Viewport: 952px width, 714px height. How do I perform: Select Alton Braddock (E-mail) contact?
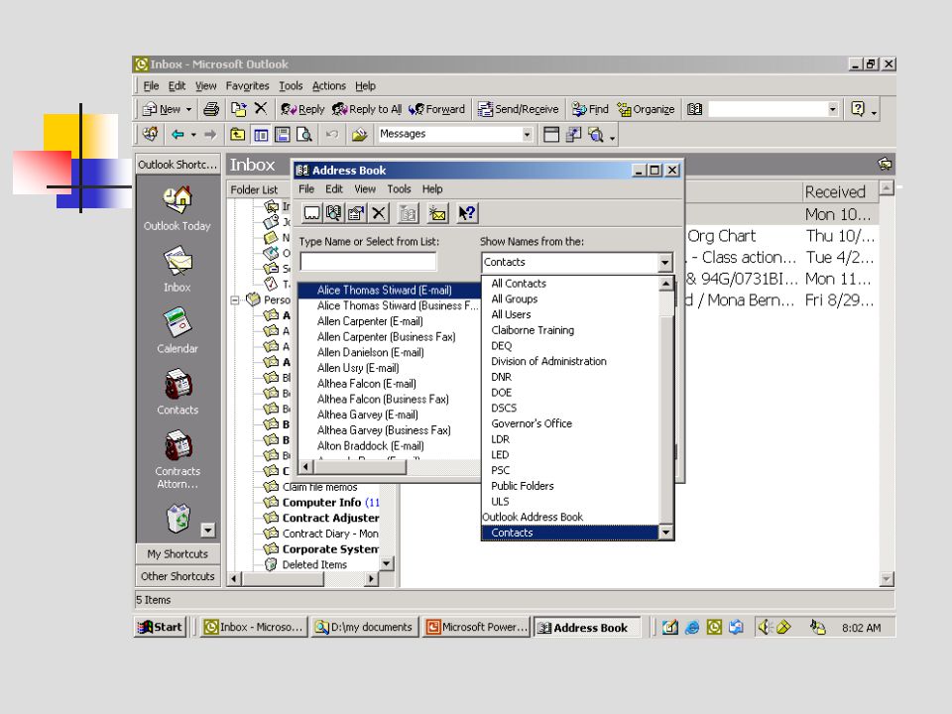coord(370,445)
